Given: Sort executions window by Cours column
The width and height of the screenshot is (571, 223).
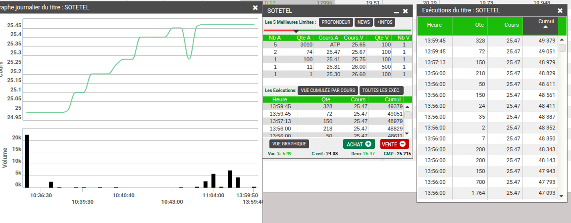Looking at the screenshot, I should click(505, 25).
